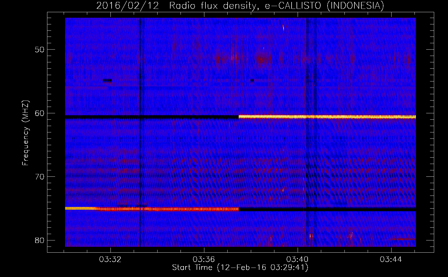The height and width of the screenshot is (277, 448).
Task: Click the '03:36' time tick label
Action: [204, 260]
